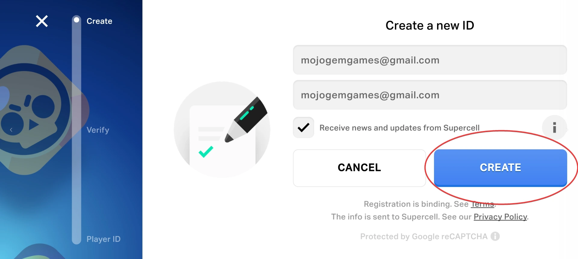The width and height of the screenshot is (578, 259).
Task: Click the reCAPTCHA info icon
Action: tap(495, 236)
